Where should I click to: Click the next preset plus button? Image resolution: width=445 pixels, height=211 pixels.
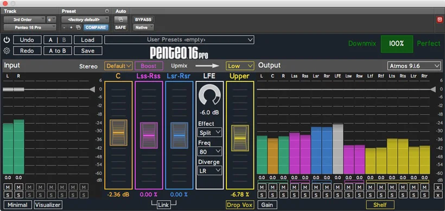point(71,28)
